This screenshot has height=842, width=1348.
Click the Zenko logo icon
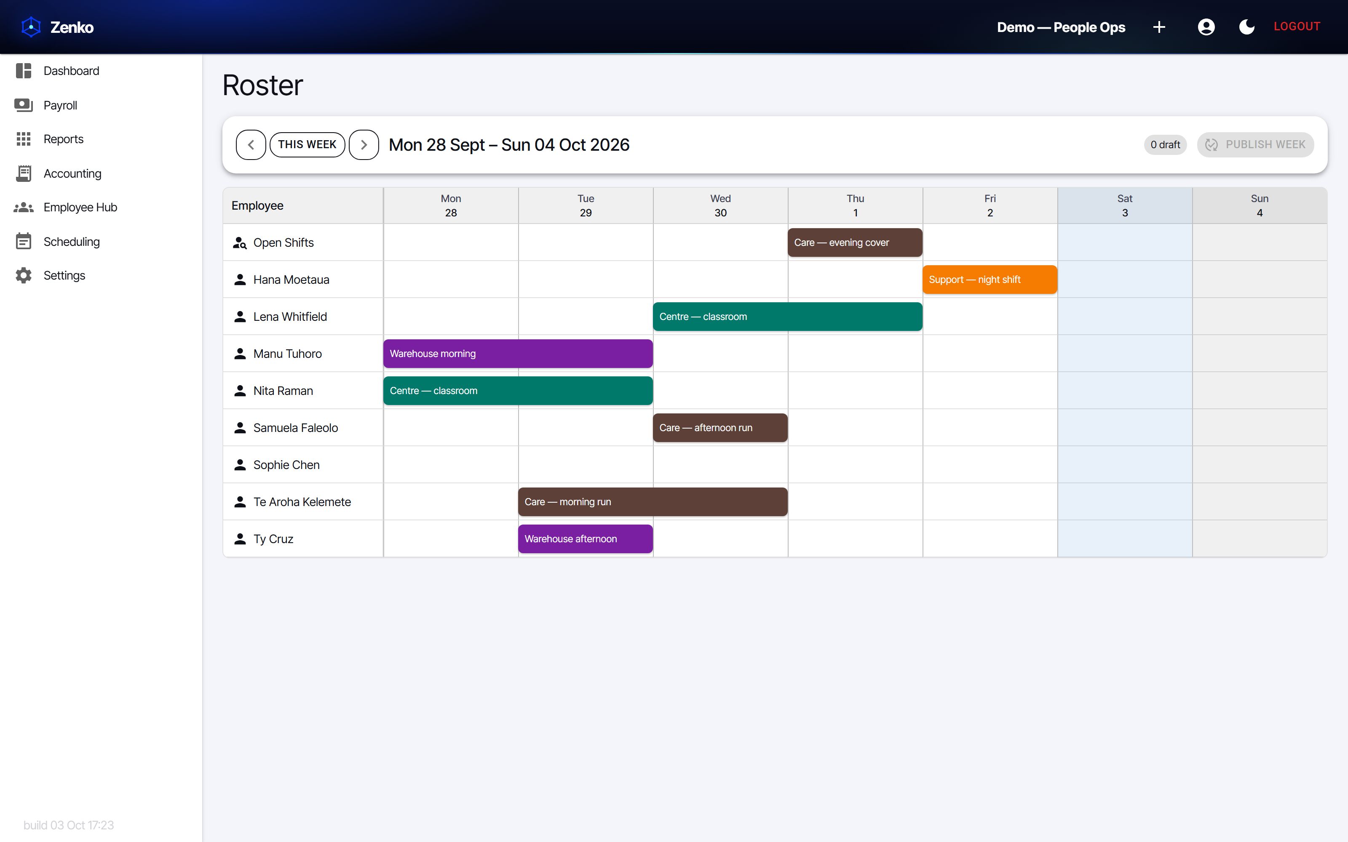[31, 27]
